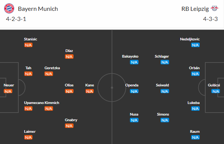Click Simons' blue N/A rating badge
The width and height of the screenshot is (224, 144).
[165, 120]
